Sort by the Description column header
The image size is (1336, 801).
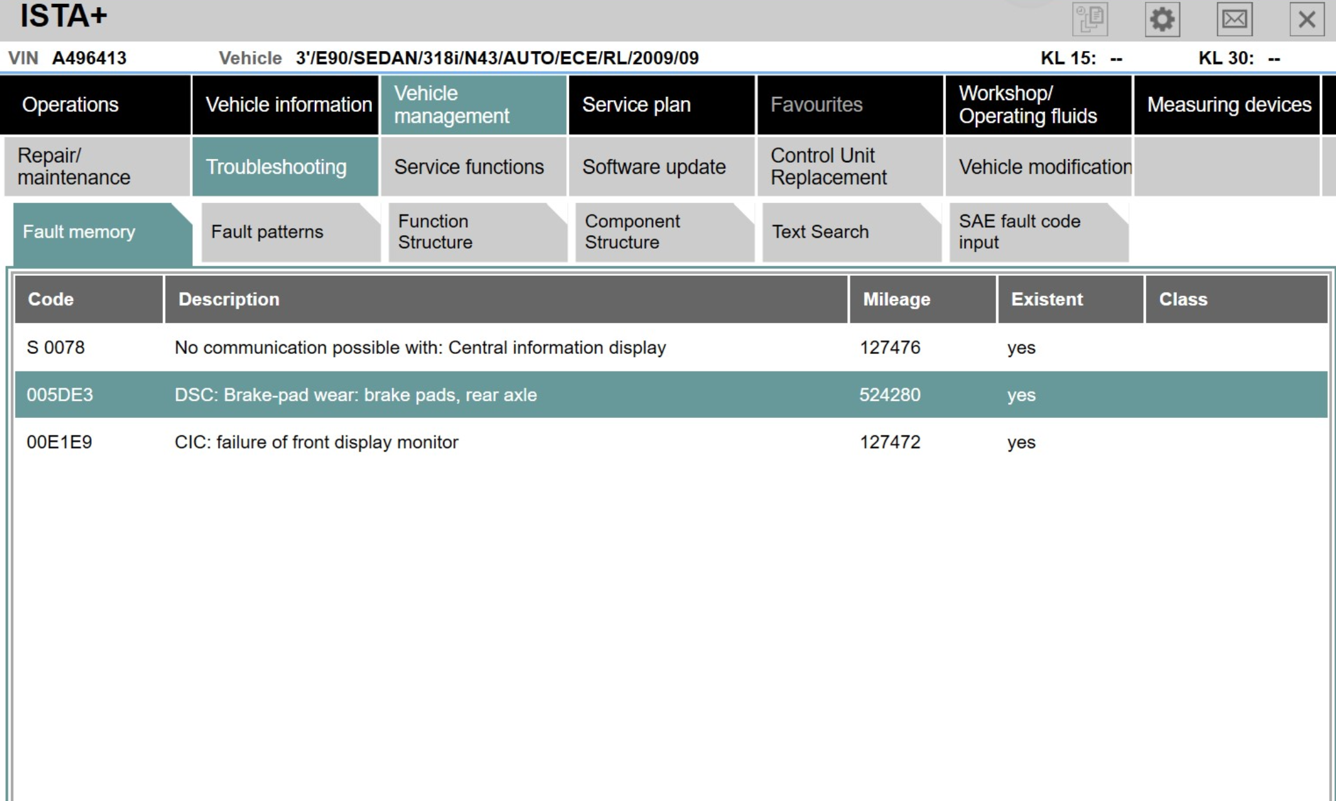[x=506, y=299]
